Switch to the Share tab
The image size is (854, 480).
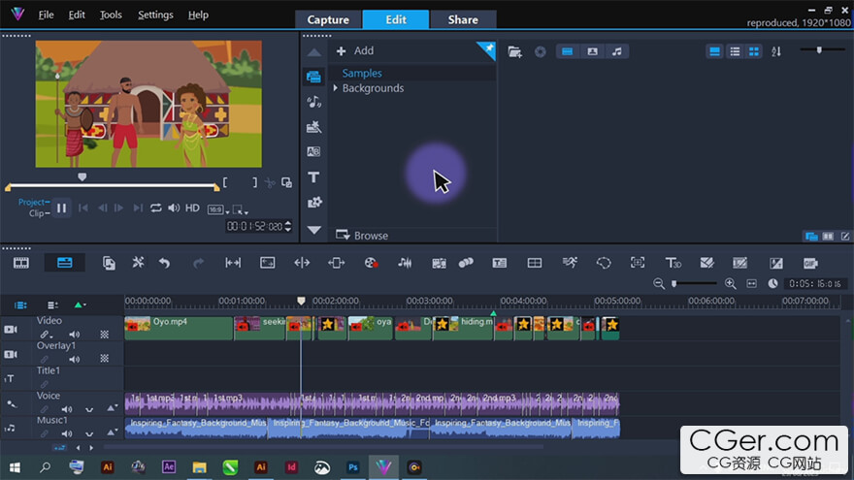point(463,19)
